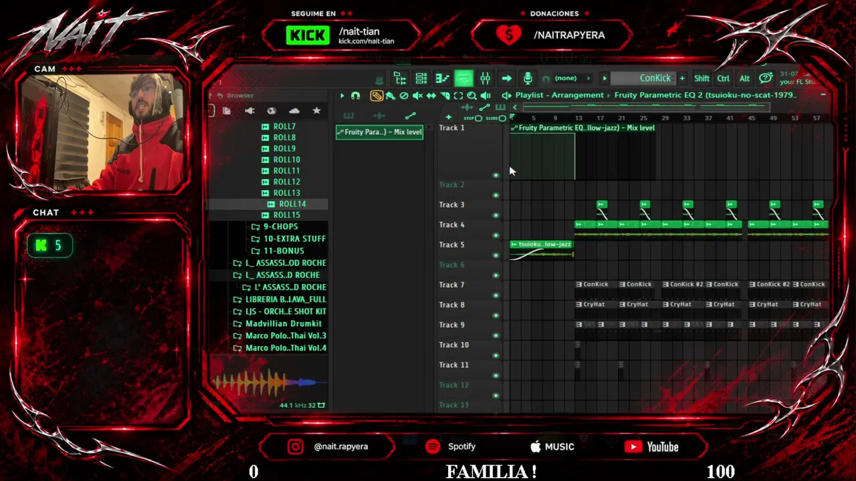Select the Paint brush tool
Screen dimensions: 856x481
pyautogui.click(x=391, y=96)
